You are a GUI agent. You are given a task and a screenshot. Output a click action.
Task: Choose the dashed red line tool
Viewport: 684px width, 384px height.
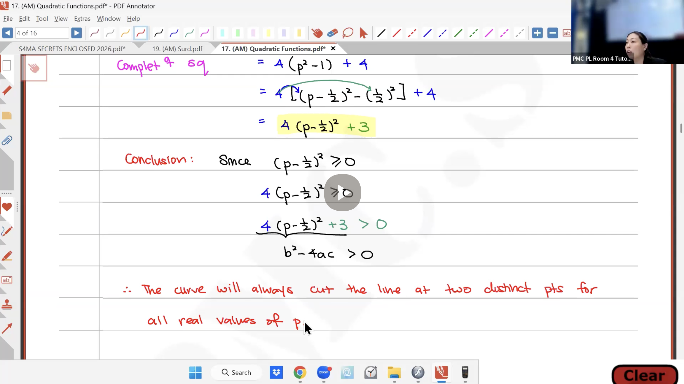pyautogui.click(x=412, y=33)
